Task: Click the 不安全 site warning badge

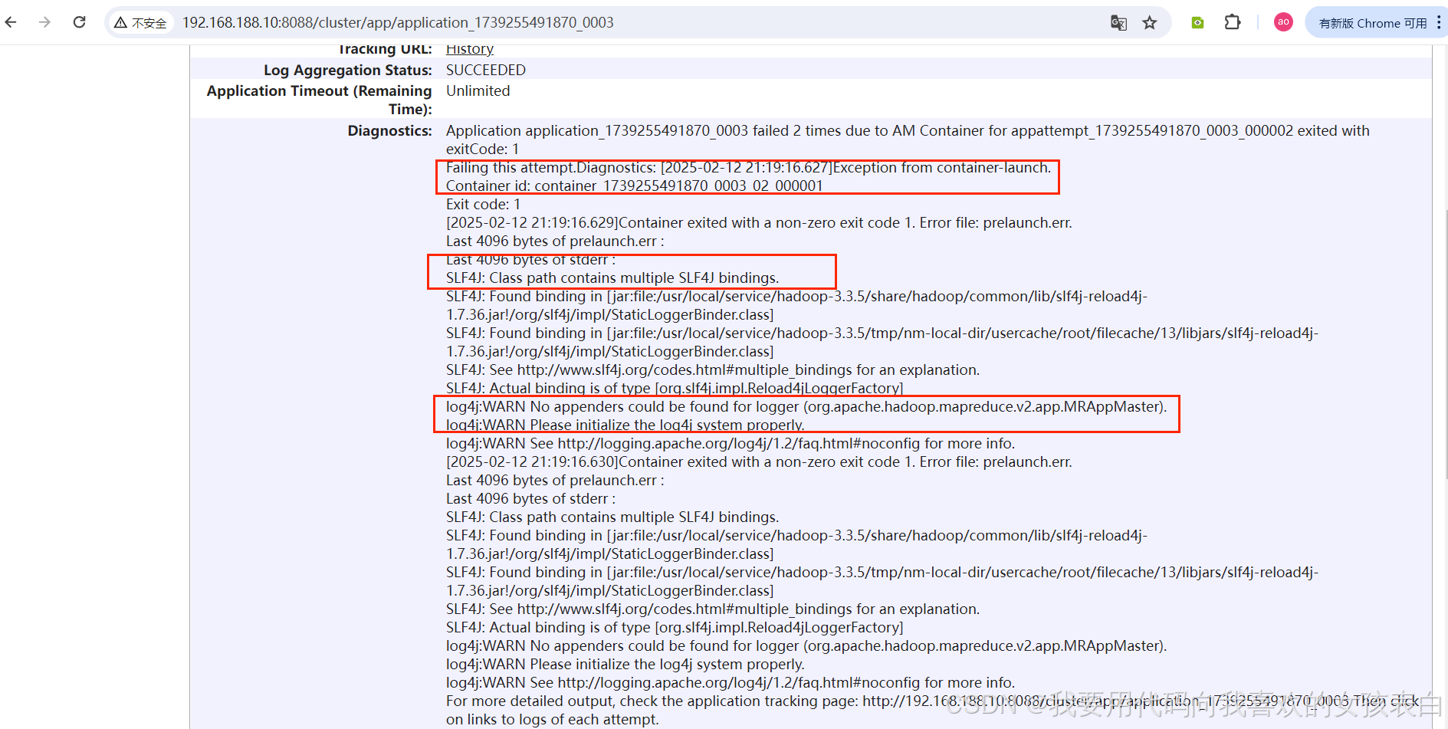Action: [x=141, y=22]
